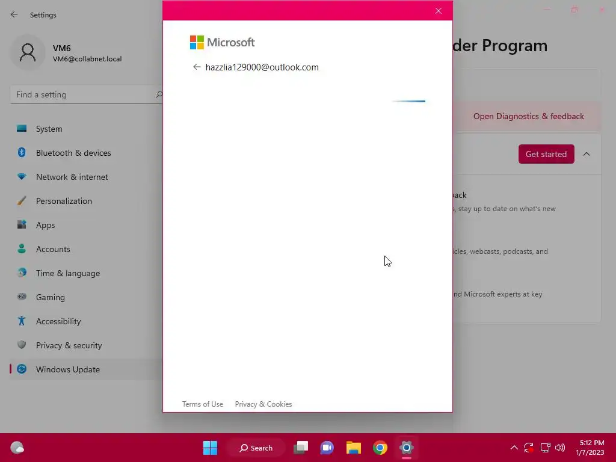616x462 pixels.
Task: Close the Microsoft sign-in dialog
Action: (439, 11)
